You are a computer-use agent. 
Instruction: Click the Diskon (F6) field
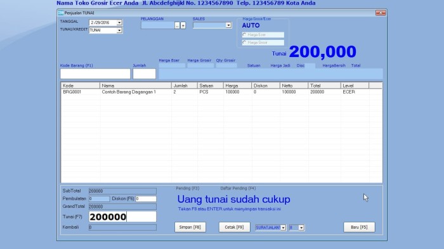click(x=146, y=199)
